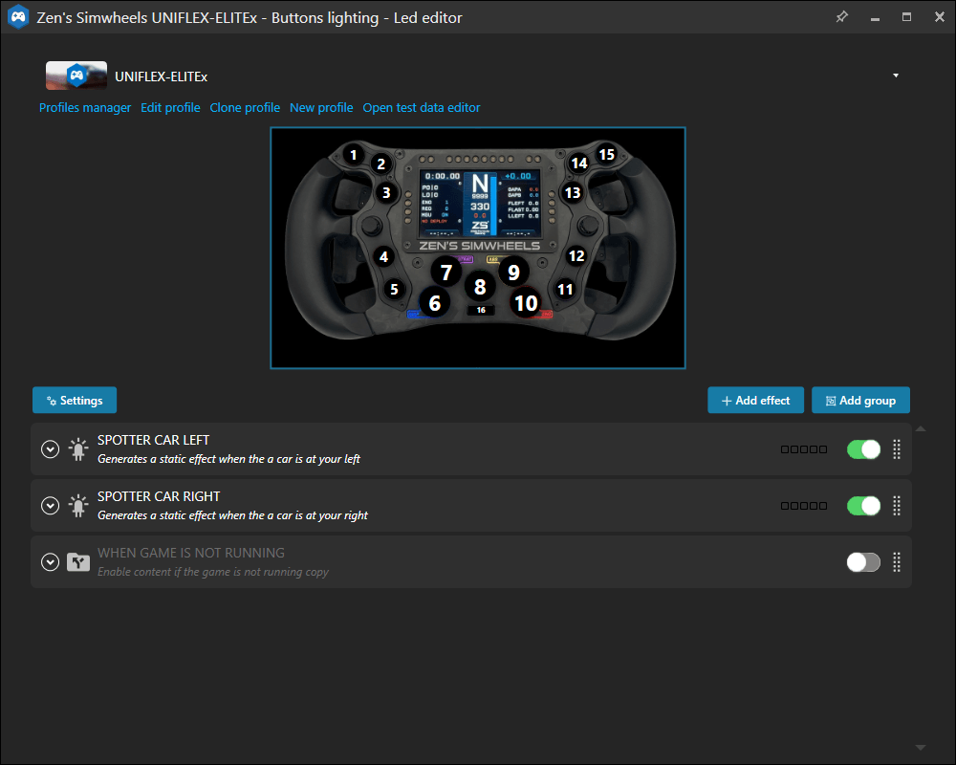Image resolution: width=956 pixels, height=765 pixels.
Task: Click the Add effect button
Action: (755, 401)
